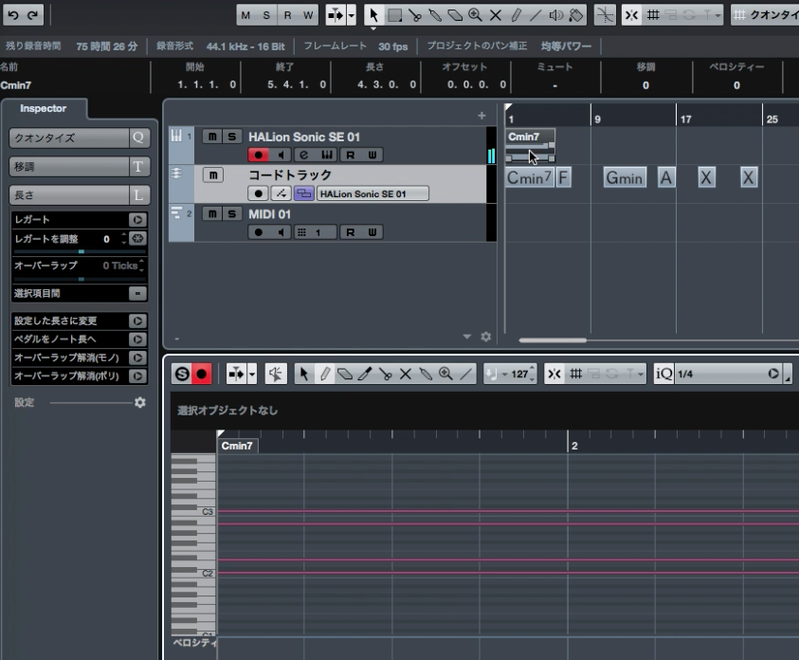799x660 pixels.
Task: Switch to the Inspector tab
Action: click(44, 108)
